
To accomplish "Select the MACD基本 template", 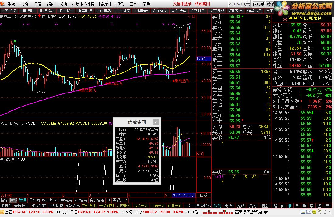I will pyautogui.click(x=49, y=200).
